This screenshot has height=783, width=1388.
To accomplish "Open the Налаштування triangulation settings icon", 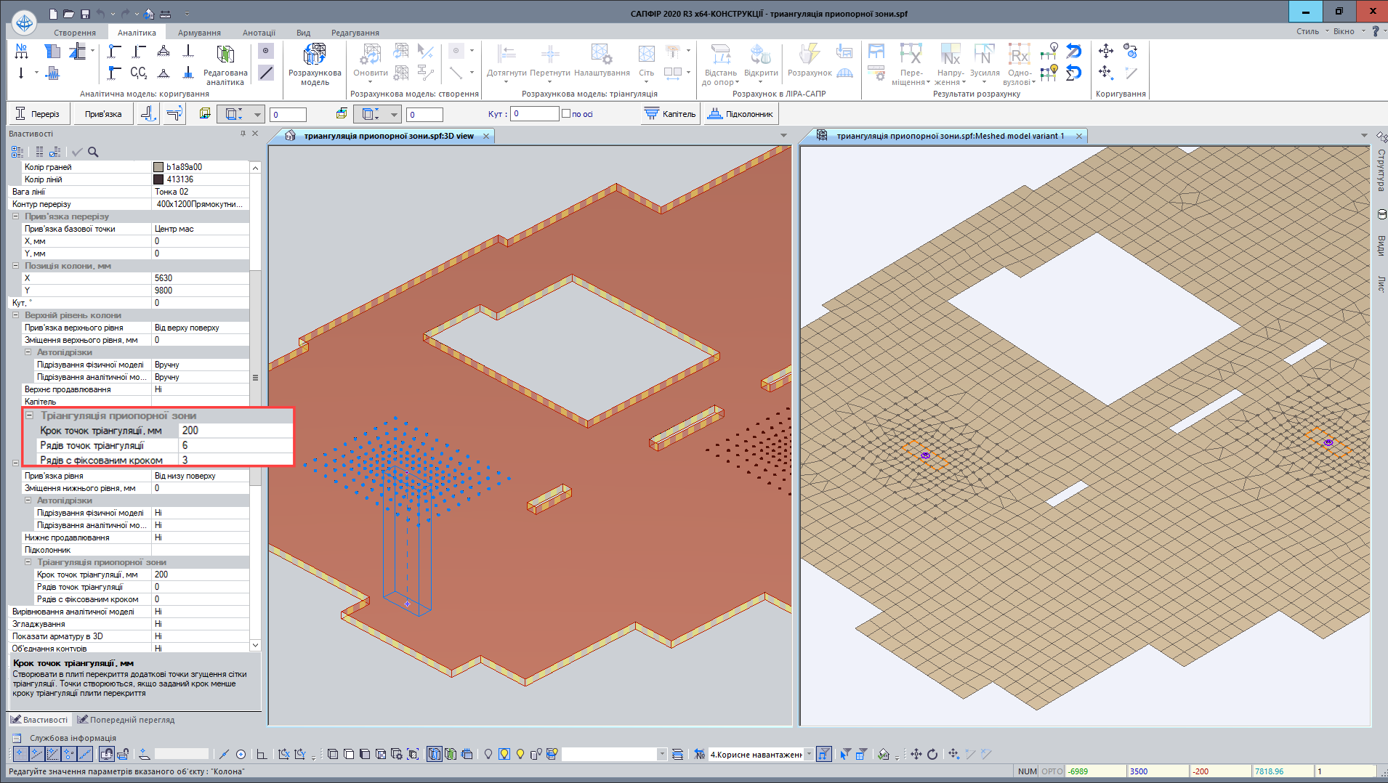I will (x=601, y=55).
